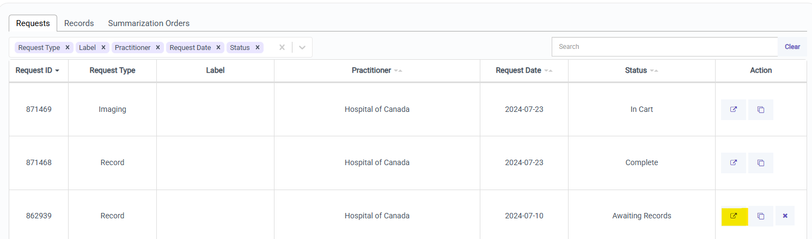Screen dimensions: 812x239
Task: Open the highlighted request 862939 link icon
Action: click(x=734, y=216)
